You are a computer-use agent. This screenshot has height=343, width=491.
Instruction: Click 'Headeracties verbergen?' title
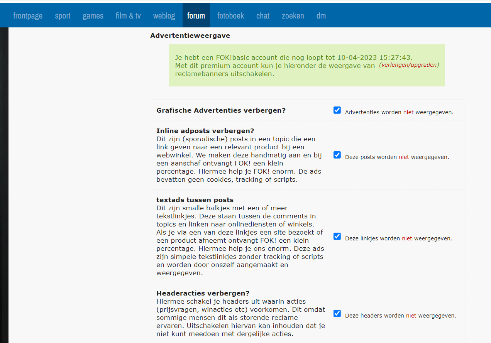pos(203,293)
